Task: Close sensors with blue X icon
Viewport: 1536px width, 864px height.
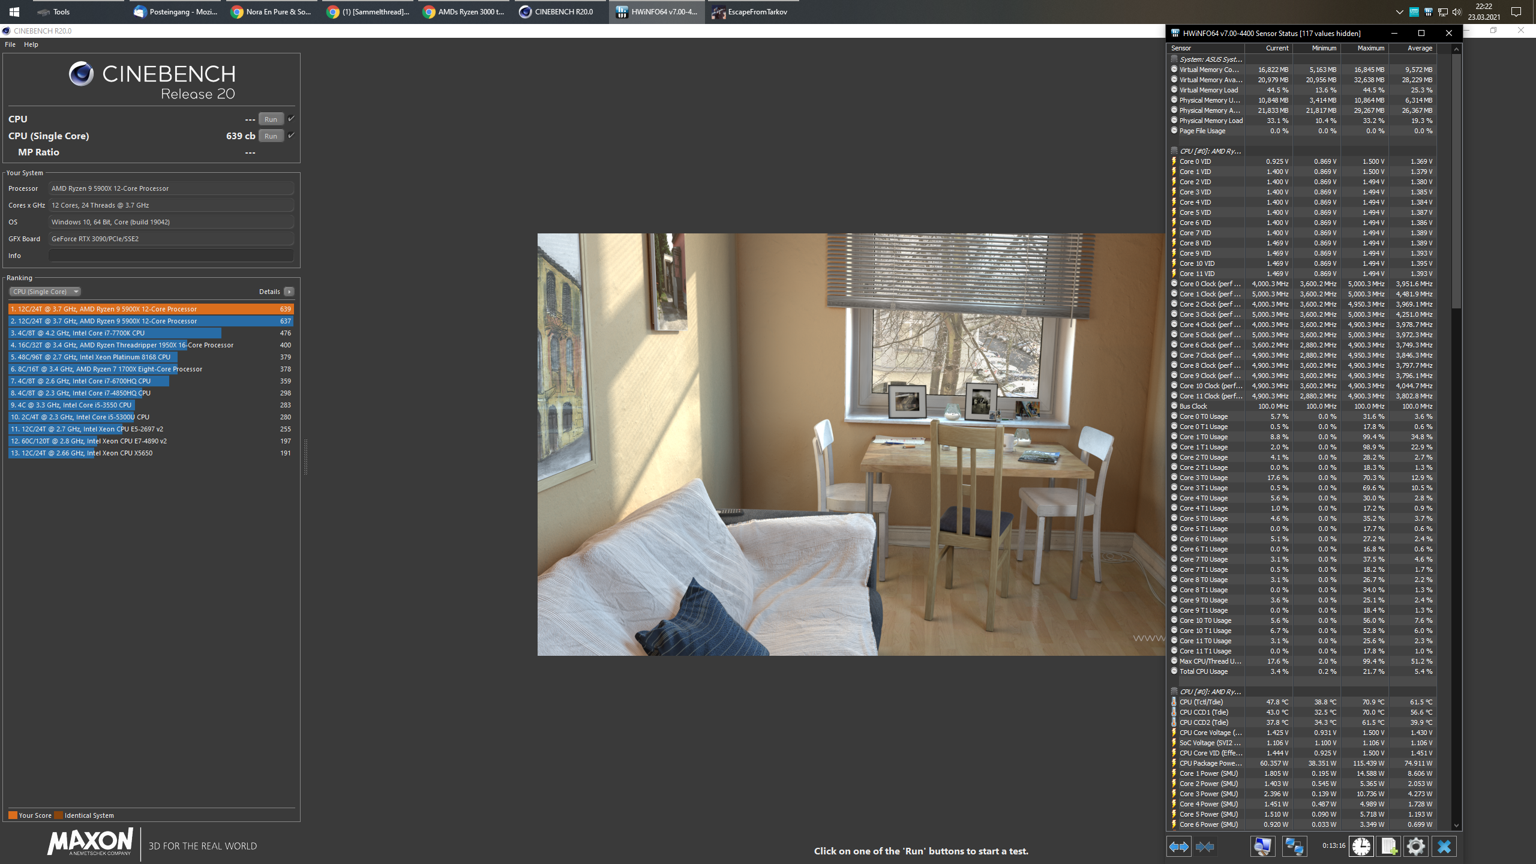Action: point(1444,847)
